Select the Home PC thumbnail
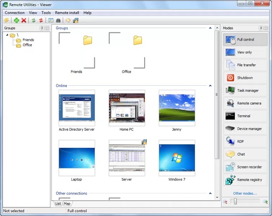This screenshot has height=216, width=272. coord(127,108)
